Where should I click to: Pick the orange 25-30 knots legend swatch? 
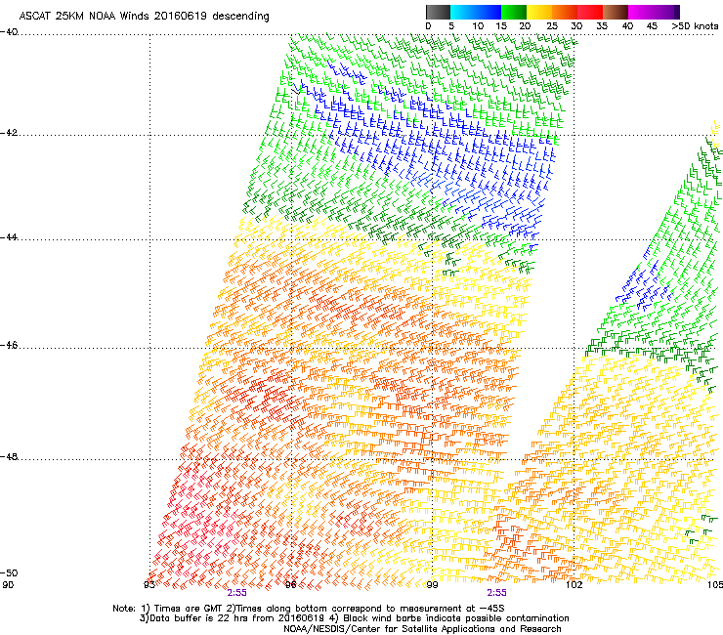(x=565, y=12)
